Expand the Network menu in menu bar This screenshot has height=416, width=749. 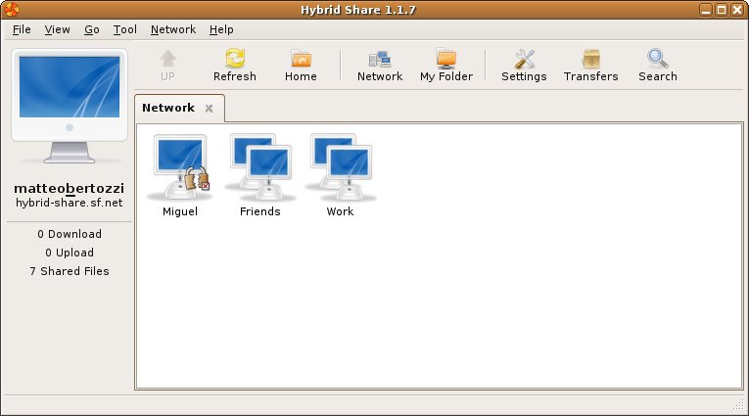[173, 29]
